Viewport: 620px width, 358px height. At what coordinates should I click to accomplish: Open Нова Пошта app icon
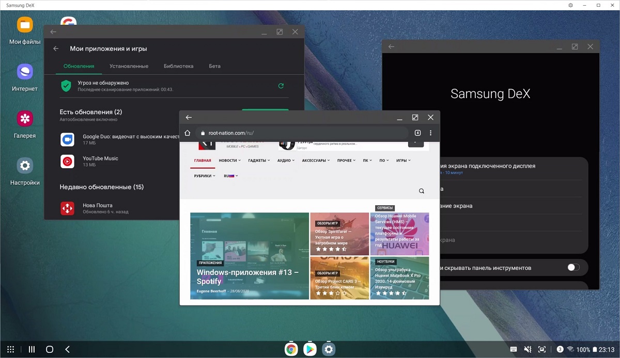[x=67, y=208]
